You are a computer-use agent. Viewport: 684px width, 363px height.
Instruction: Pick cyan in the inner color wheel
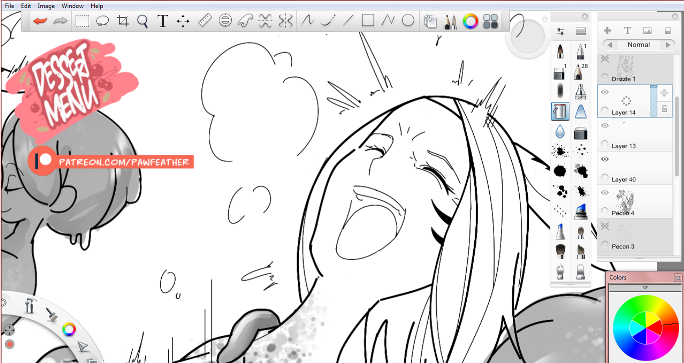(x=637, y=328)
